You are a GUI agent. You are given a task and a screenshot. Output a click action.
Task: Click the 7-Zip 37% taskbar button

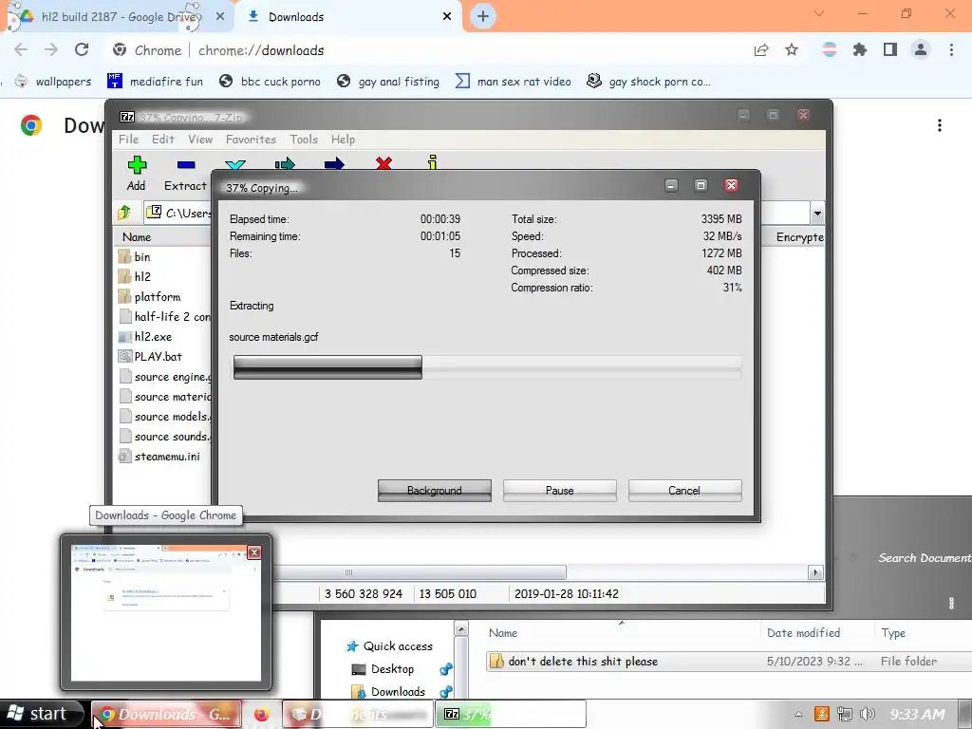coord(511,714)
